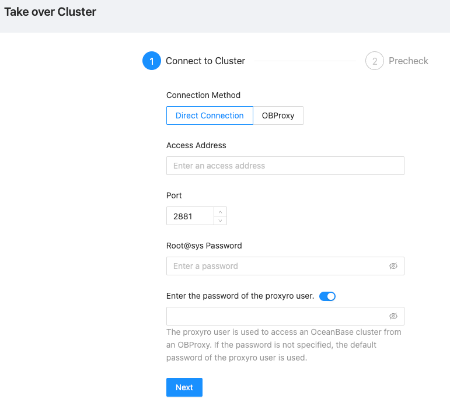Image resolution: width=450 pixels, height=406 pixels.
Task: Open the Precheck step
Action: (x=409, y=61)
